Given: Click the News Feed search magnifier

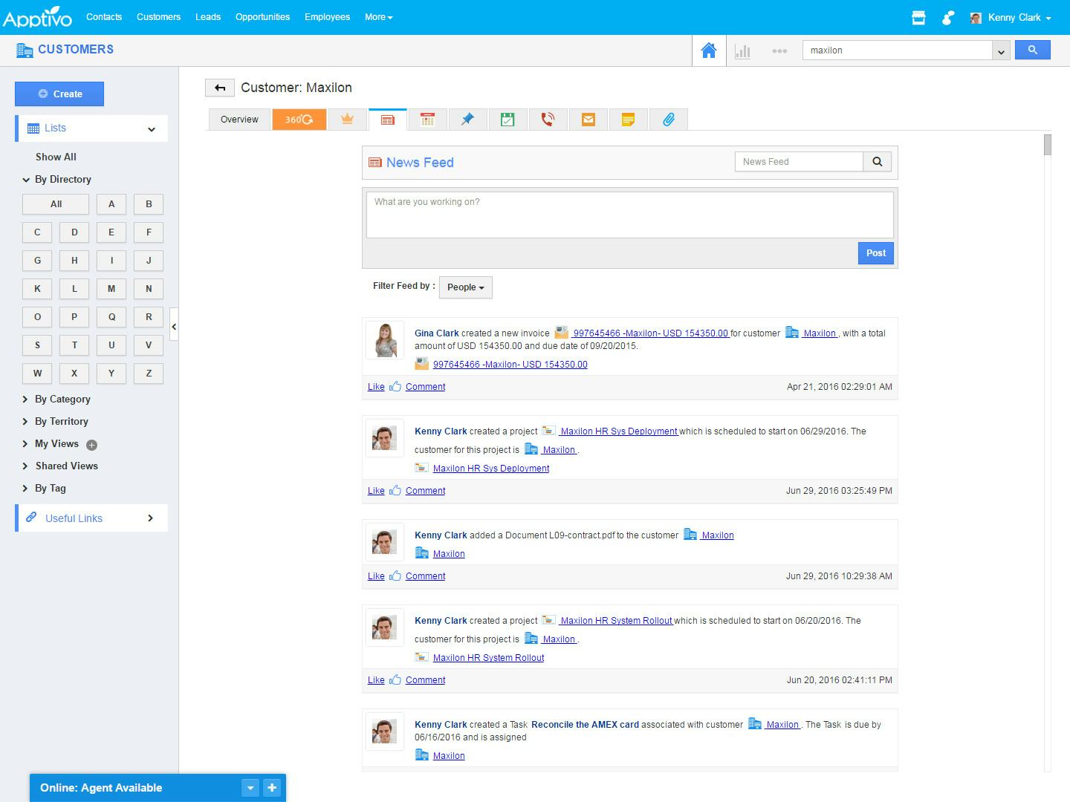Looking at the screenshot, I should (877, 162).
